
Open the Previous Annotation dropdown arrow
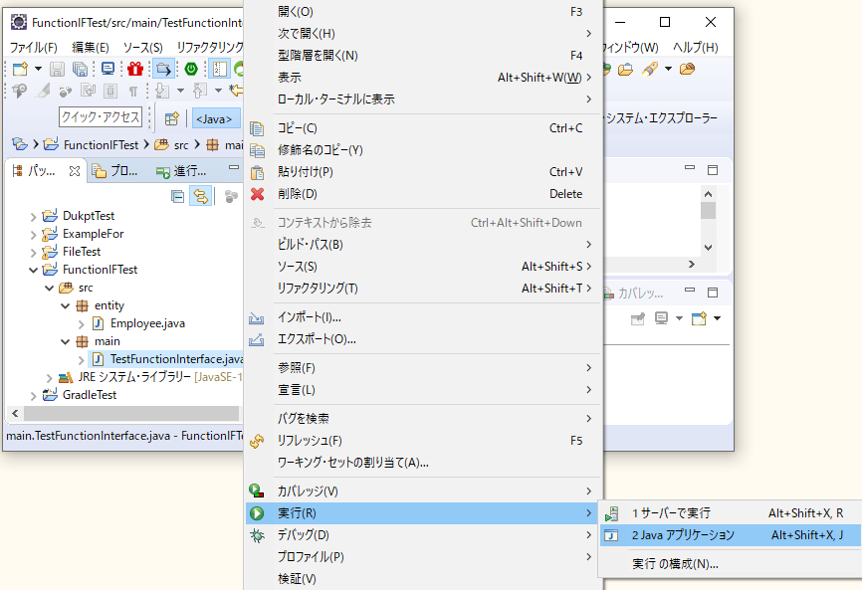218,91
